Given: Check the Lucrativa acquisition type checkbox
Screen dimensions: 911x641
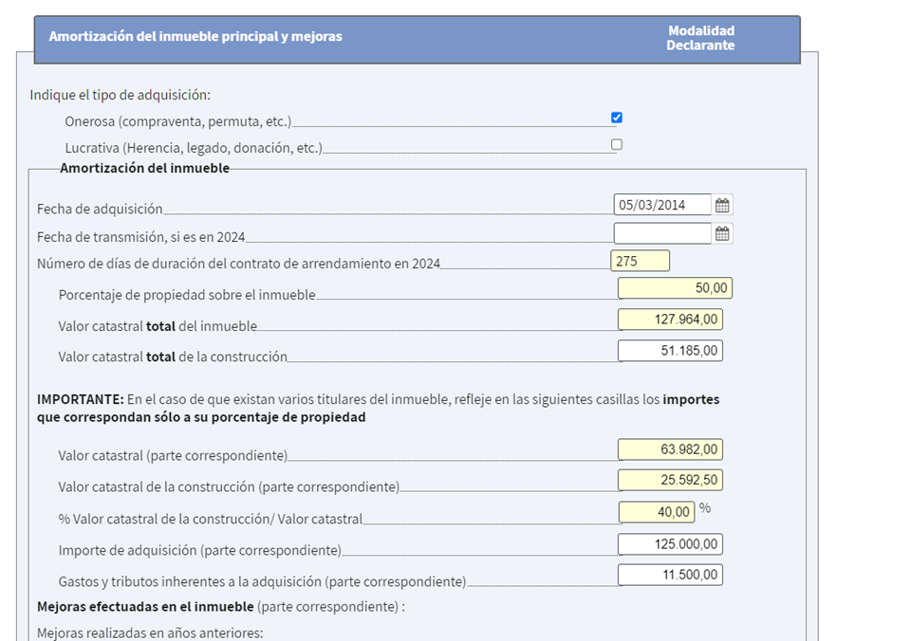Looking at the screenshot, I should pos(617,144).
